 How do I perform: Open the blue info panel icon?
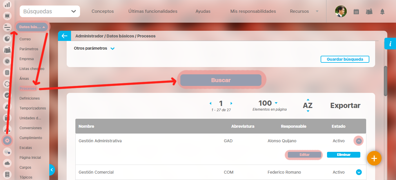tap(390, 44)
